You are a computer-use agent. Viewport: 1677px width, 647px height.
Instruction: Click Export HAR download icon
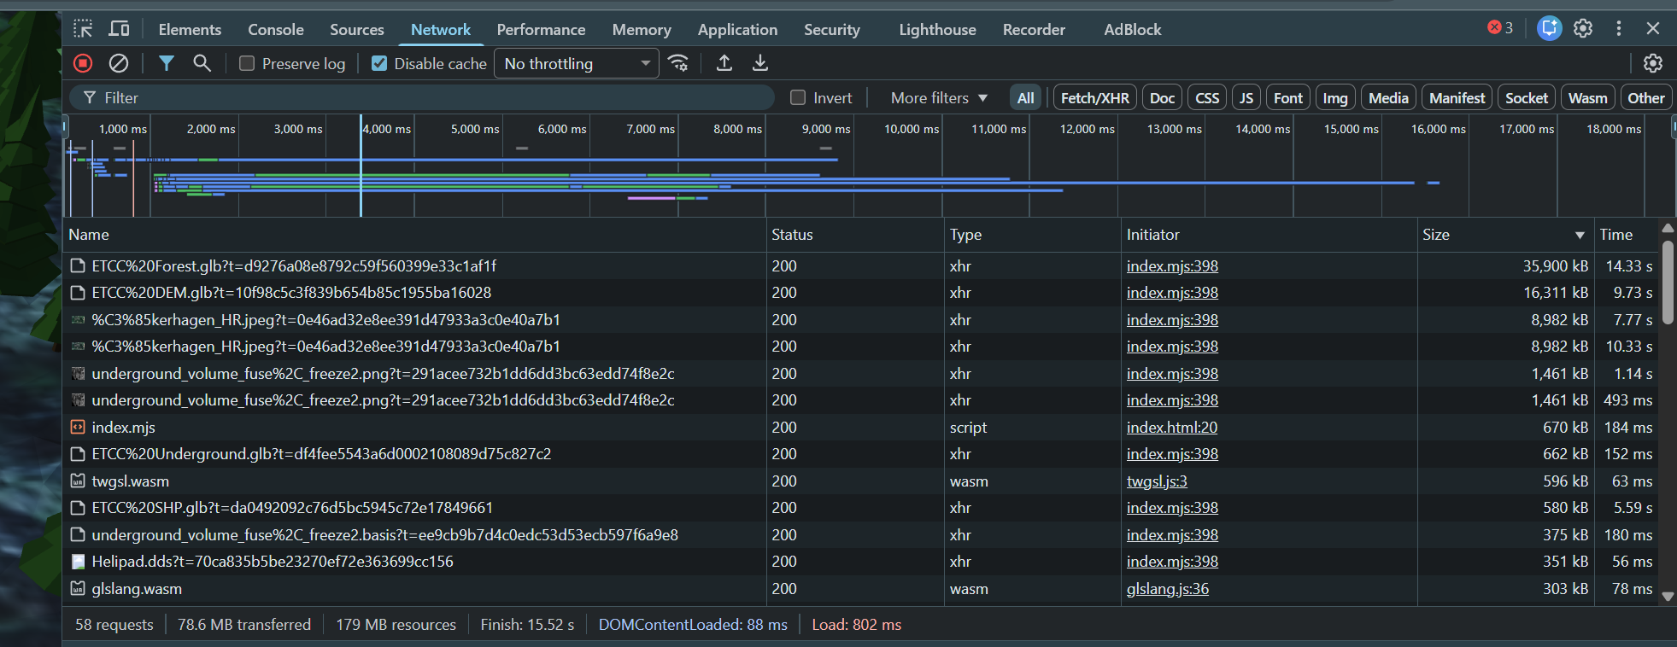759,63
